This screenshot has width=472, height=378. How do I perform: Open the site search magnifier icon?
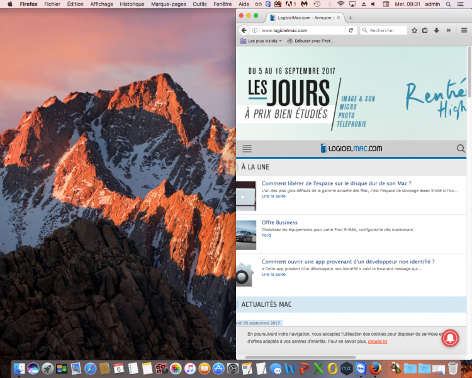(x=461, y=148)
